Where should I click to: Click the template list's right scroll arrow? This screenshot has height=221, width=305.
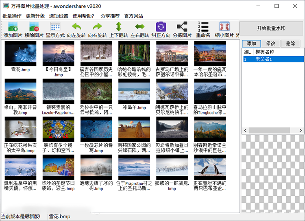(x=301, y=131)
